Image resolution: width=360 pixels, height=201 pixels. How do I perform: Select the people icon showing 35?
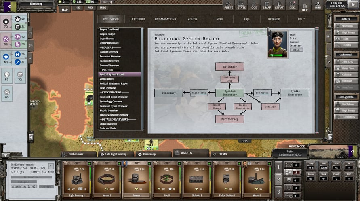18,54
